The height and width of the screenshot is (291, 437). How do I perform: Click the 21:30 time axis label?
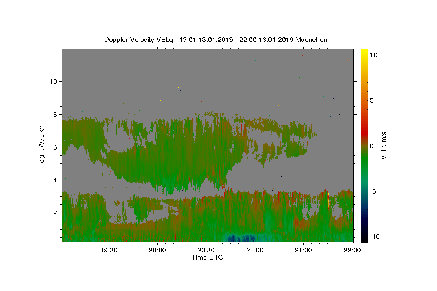click(304, 250)
